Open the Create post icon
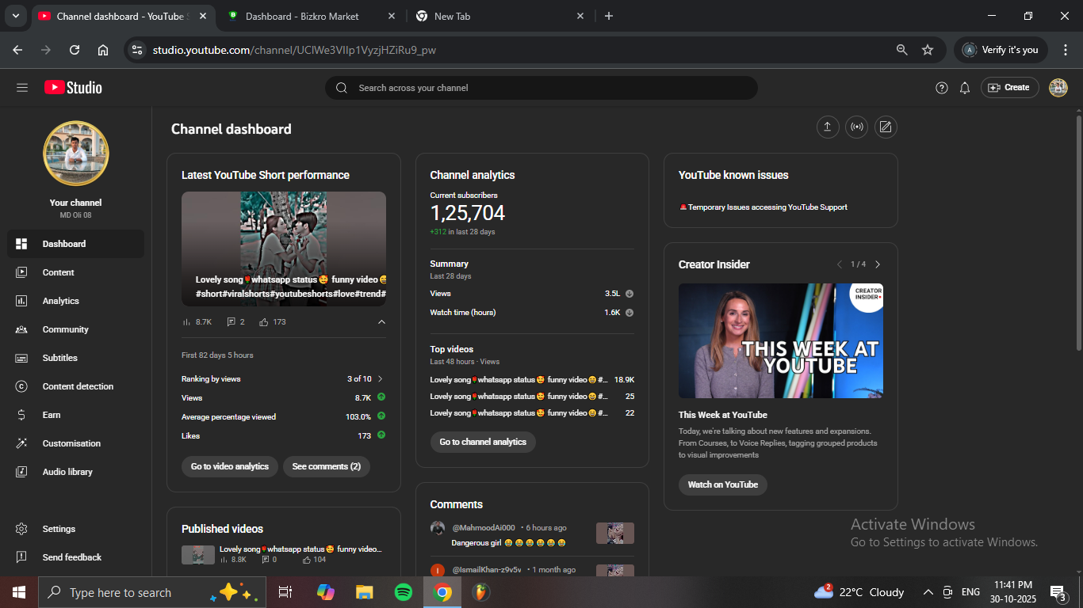The width and height of the screenshot is (1083, 608). point(886,127)
